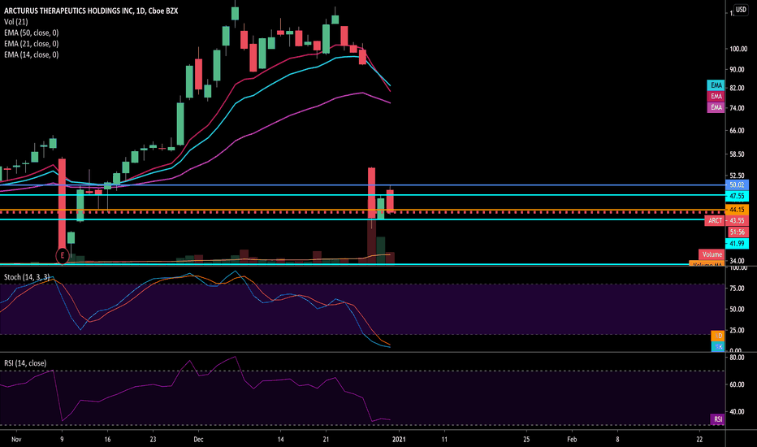Click the 100.00 price axis value
Screen dimensions: 757x447
point(738,49)
